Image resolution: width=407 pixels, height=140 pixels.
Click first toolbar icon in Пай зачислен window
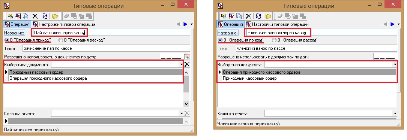tap(11, 16)
